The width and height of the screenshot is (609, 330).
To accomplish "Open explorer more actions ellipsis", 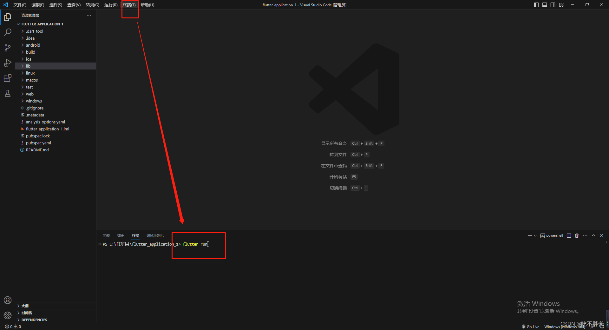I will (x=89, y=15).
